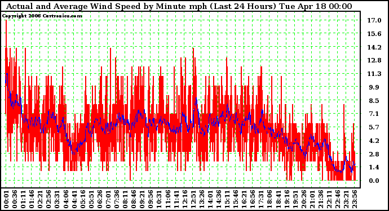Click the 20:26 time label
The image size is (389, 211).
tap(304, 199)
